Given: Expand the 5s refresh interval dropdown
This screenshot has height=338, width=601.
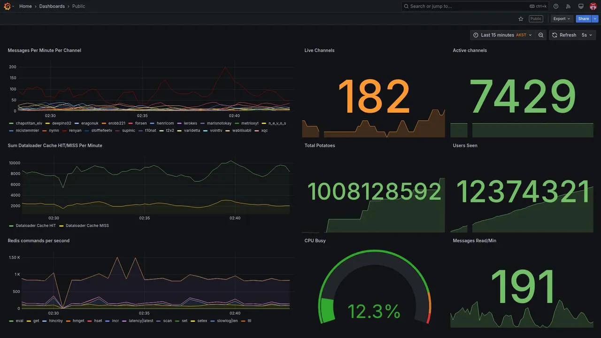Looking at the screenshot, I should 587,35.
